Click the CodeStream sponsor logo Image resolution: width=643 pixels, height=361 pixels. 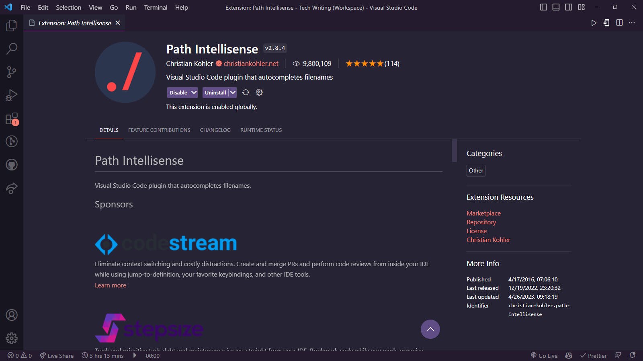(166, 244)
